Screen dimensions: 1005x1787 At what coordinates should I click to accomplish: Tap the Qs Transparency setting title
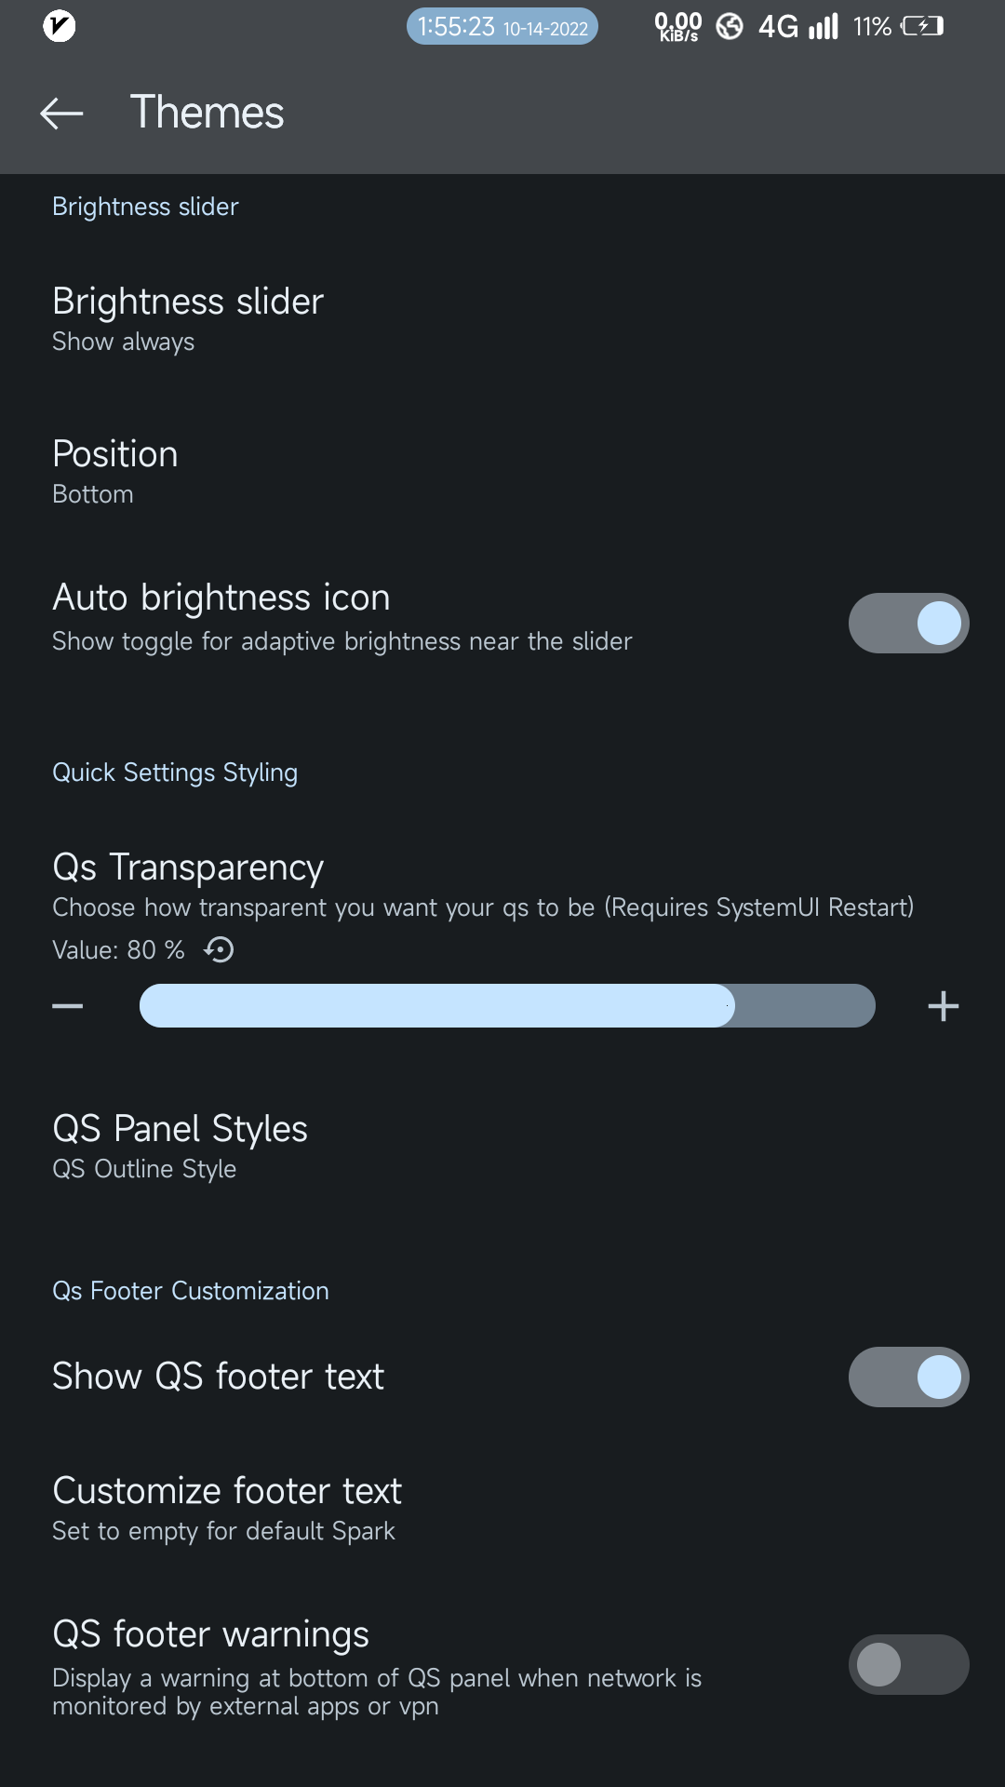click(188, 867)
